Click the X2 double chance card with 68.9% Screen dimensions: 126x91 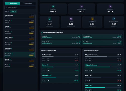click(103, 68)
